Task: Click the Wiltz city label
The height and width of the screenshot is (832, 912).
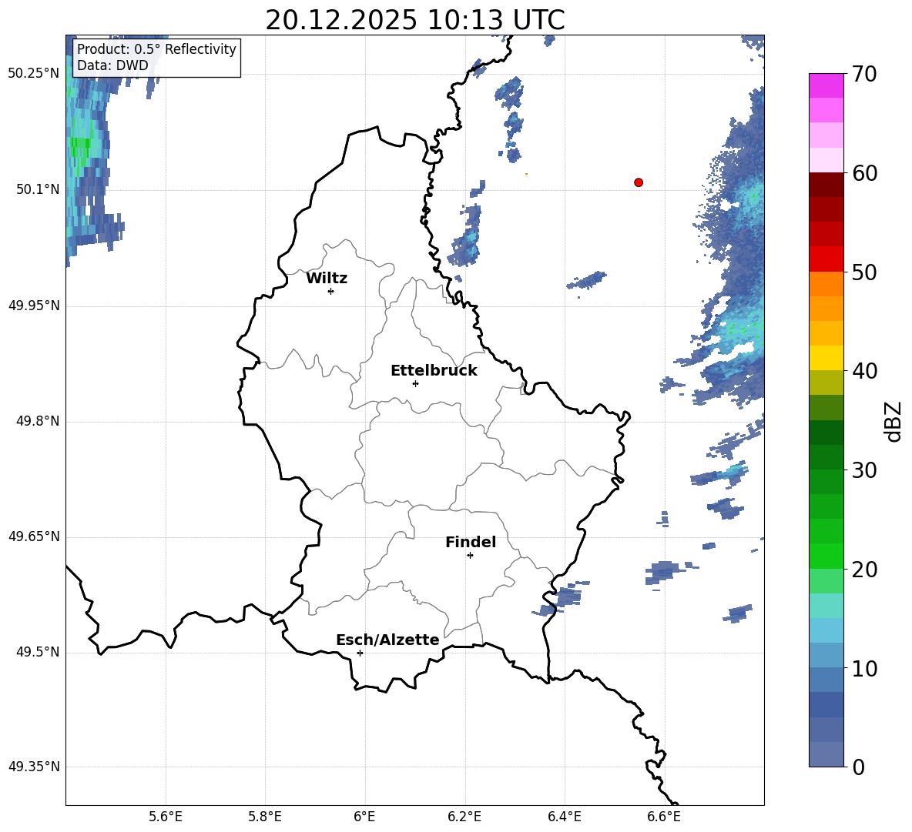Action: (327, 279)
